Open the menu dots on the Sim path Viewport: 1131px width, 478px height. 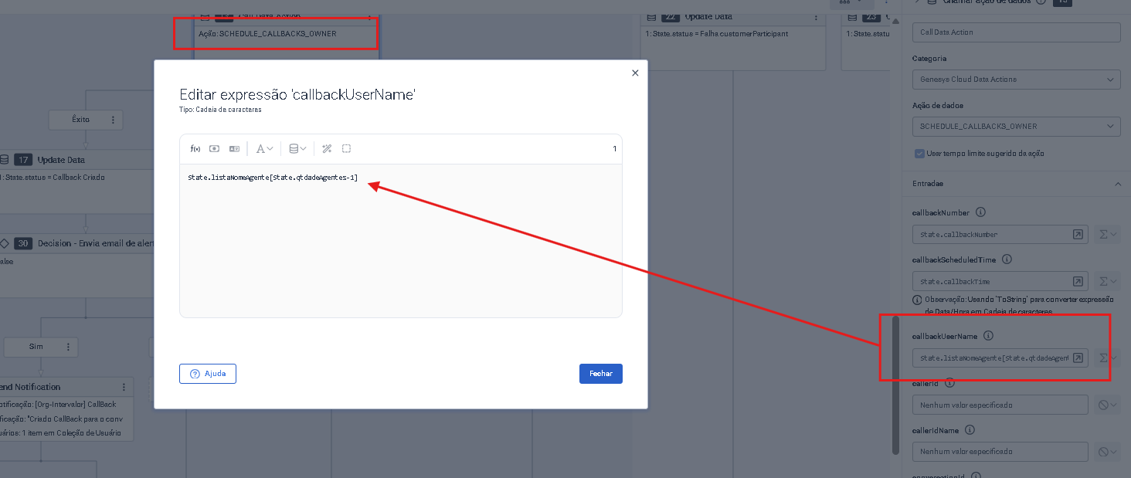pos(68,347)
